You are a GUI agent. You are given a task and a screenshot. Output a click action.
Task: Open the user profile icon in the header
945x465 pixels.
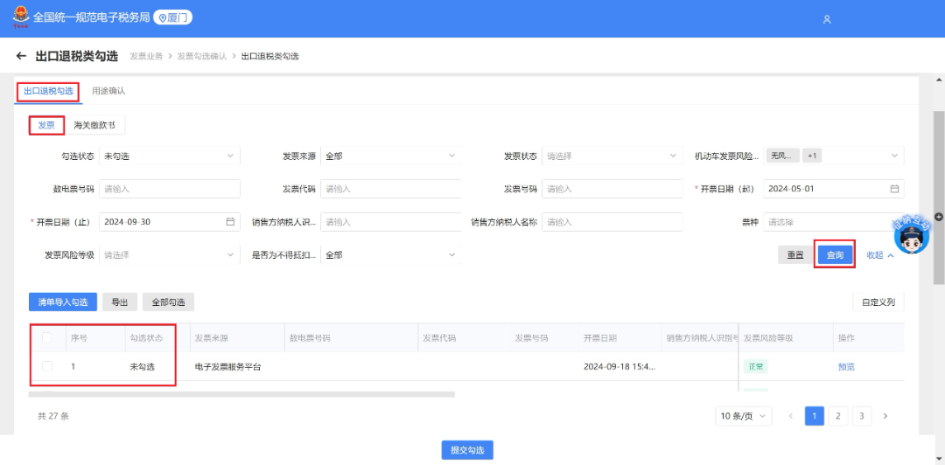point(827,19)
